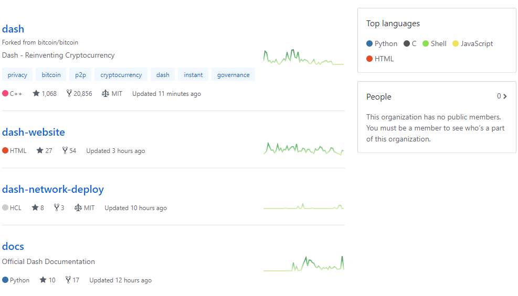Click the star icon for dash-website
The image size is (518, 296).
tap(40, 151)
